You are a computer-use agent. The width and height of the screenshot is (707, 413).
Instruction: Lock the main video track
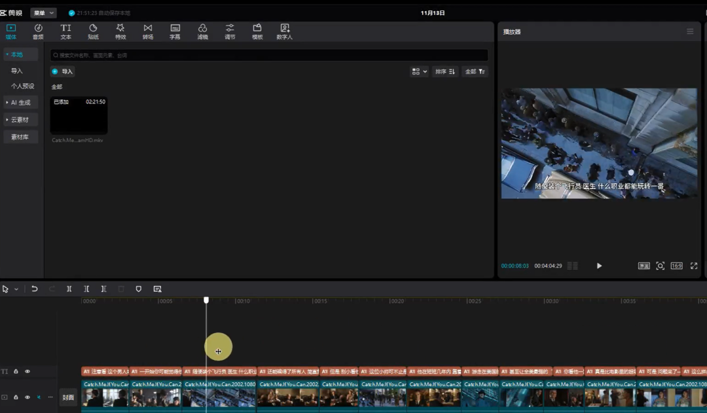point(16,397)
